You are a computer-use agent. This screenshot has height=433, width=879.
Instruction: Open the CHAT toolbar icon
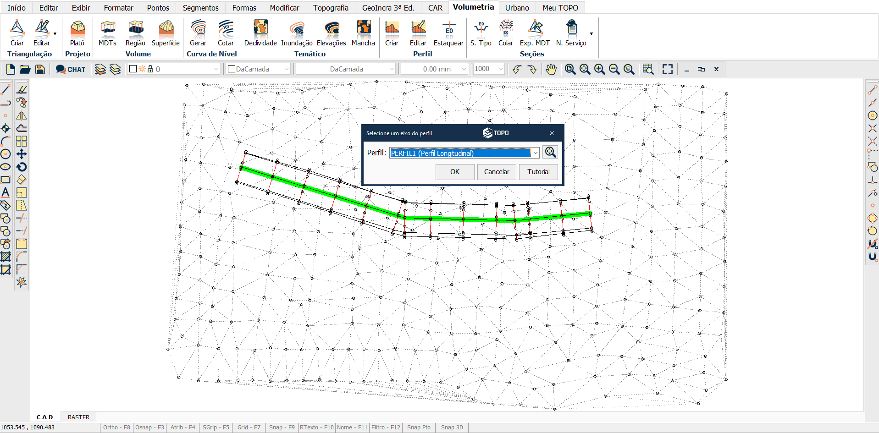71,69
